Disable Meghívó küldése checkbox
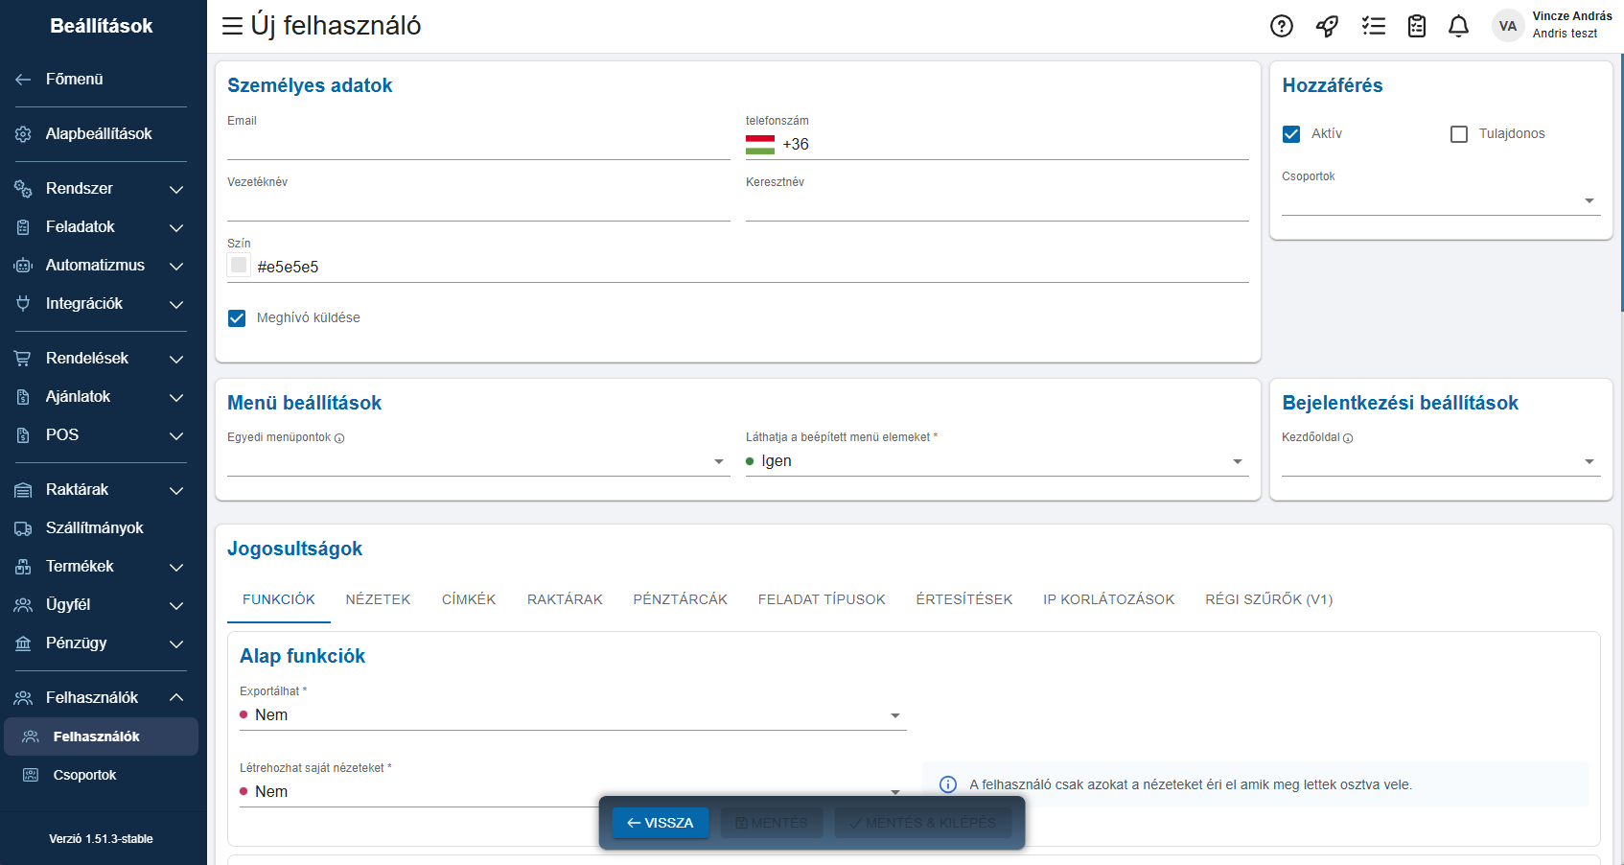 [237, 318]
